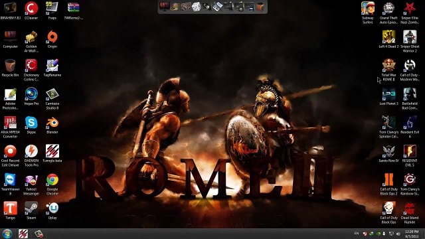Open DAEMON Tools Pro shortcut
The image size is (425, 239).
coord(31,155)
